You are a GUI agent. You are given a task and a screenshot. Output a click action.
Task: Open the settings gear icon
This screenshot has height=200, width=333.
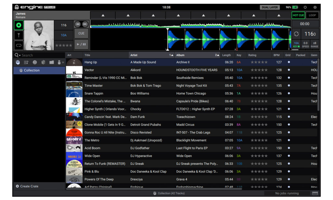coord(305,7)
